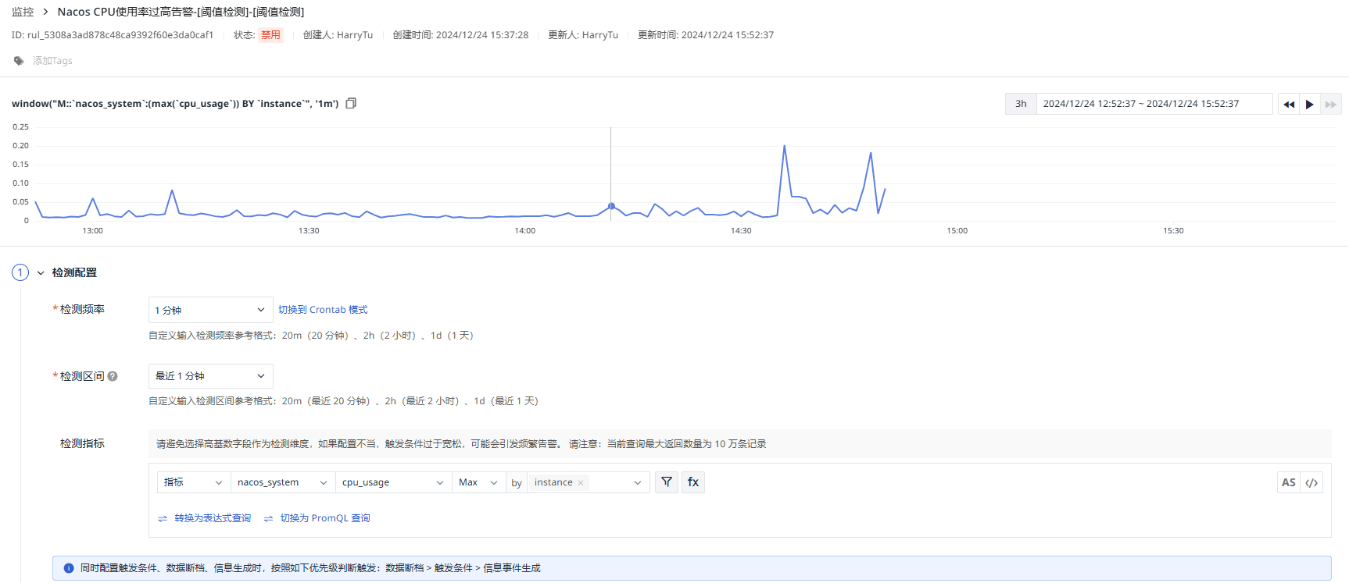Open the filter funnel icon
The height and width of the screenshot is (583, 1349).
point(667,482)
